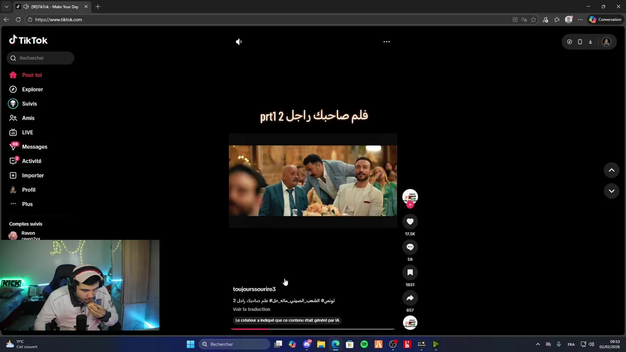Go to previous video with the up chevron
The height and width of the screenshot is (352, 626).
tap(611, 170)
